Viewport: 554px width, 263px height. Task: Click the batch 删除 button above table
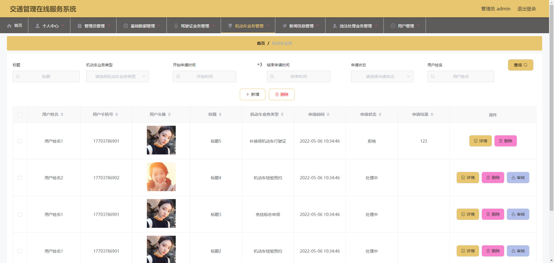point(282,94)
